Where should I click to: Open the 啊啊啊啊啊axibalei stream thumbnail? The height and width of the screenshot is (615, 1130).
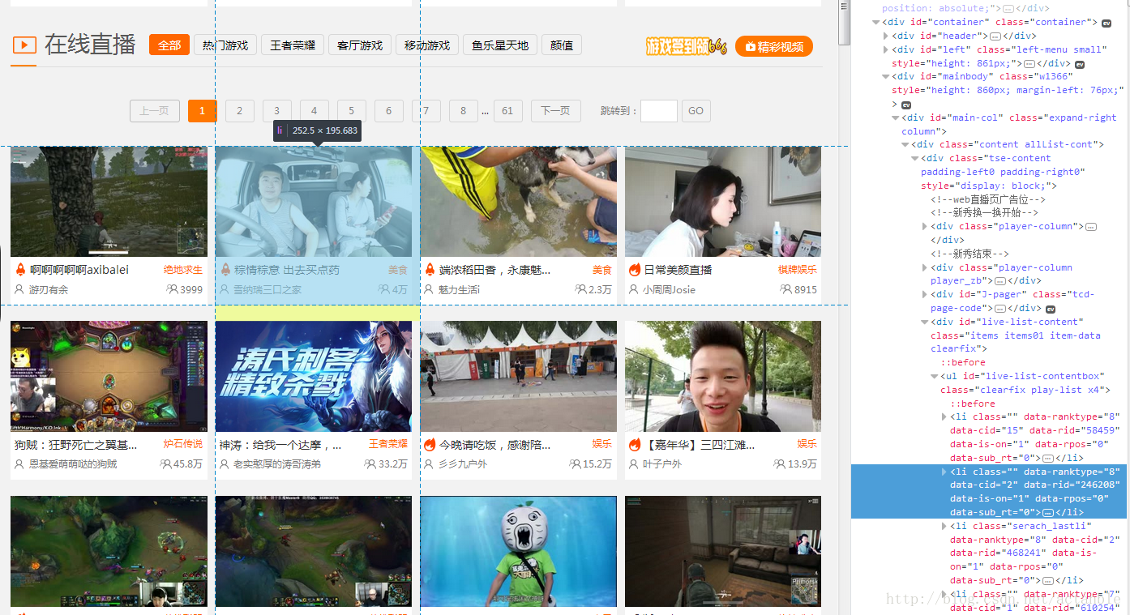(x=109, y=202)
